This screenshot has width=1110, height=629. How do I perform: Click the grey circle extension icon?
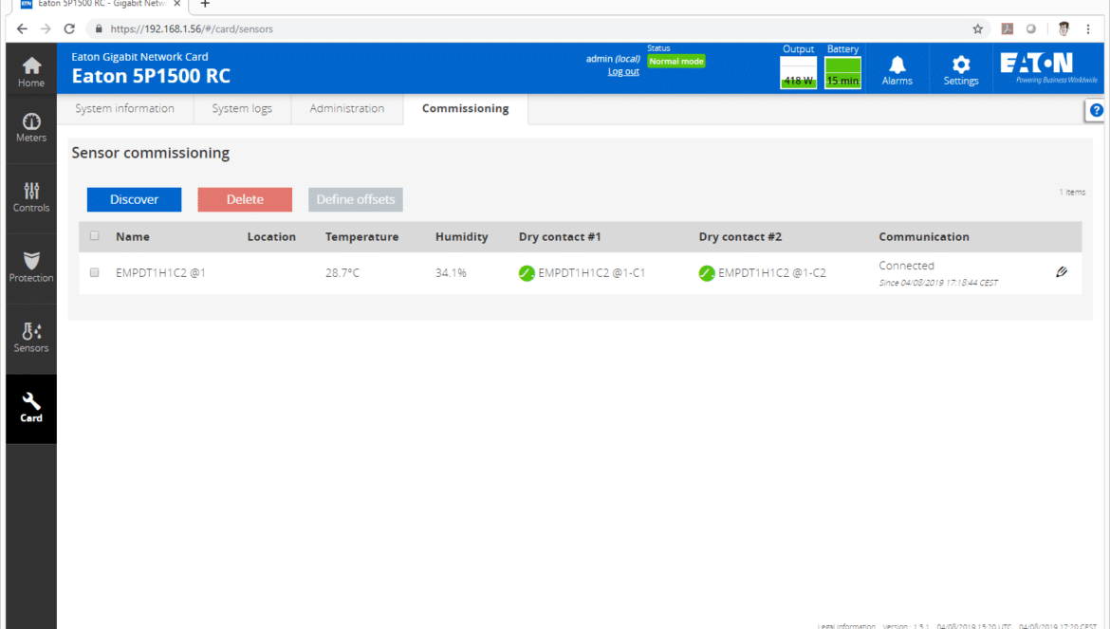[1030, 29]
